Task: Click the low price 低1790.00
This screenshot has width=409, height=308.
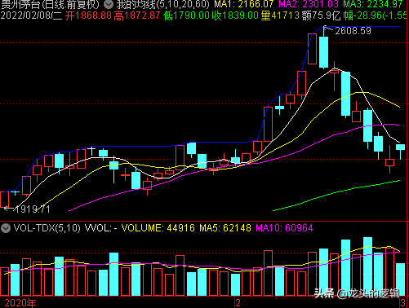Action: click(x=186, y=15)
